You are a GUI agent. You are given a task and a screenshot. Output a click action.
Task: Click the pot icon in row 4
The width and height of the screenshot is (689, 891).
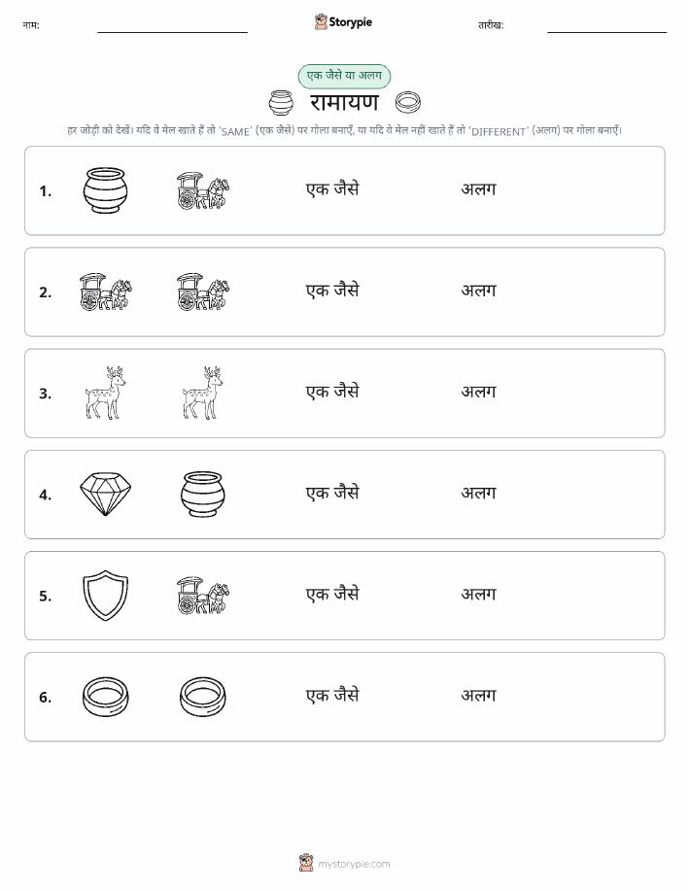[x=203, y=494]
